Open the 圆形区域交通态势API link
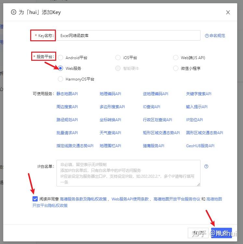243x244 pixels. [205, 133]
